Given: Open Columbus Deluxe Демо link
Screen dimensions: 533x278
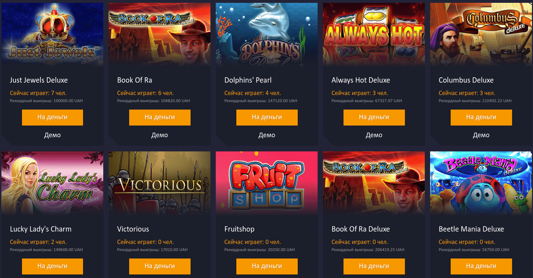Looking at the screenshot, I should pos(481,135).
